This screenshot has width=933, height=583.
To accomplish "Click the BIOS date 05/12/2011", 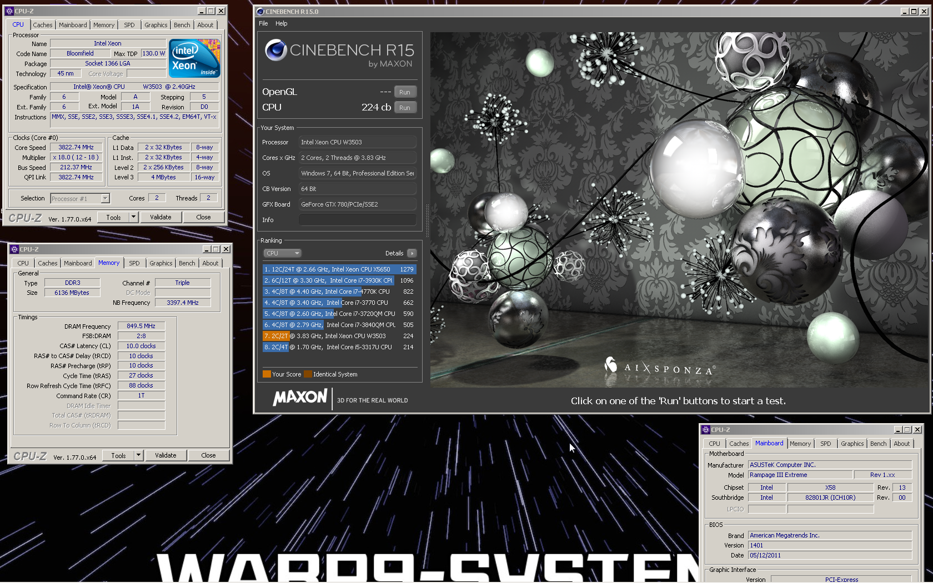I will pyautogui.click(x=830, y=555).
